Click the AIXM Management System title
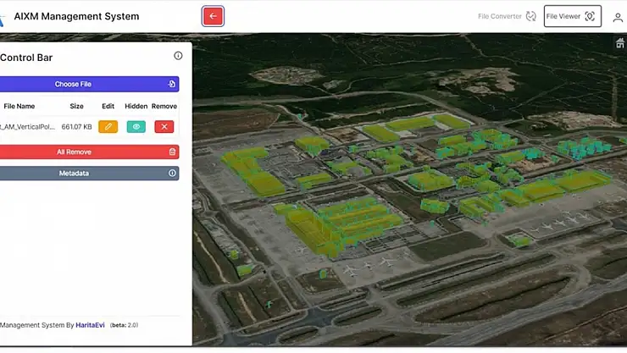This screenshot has height=353, width=627. point(76,16)
